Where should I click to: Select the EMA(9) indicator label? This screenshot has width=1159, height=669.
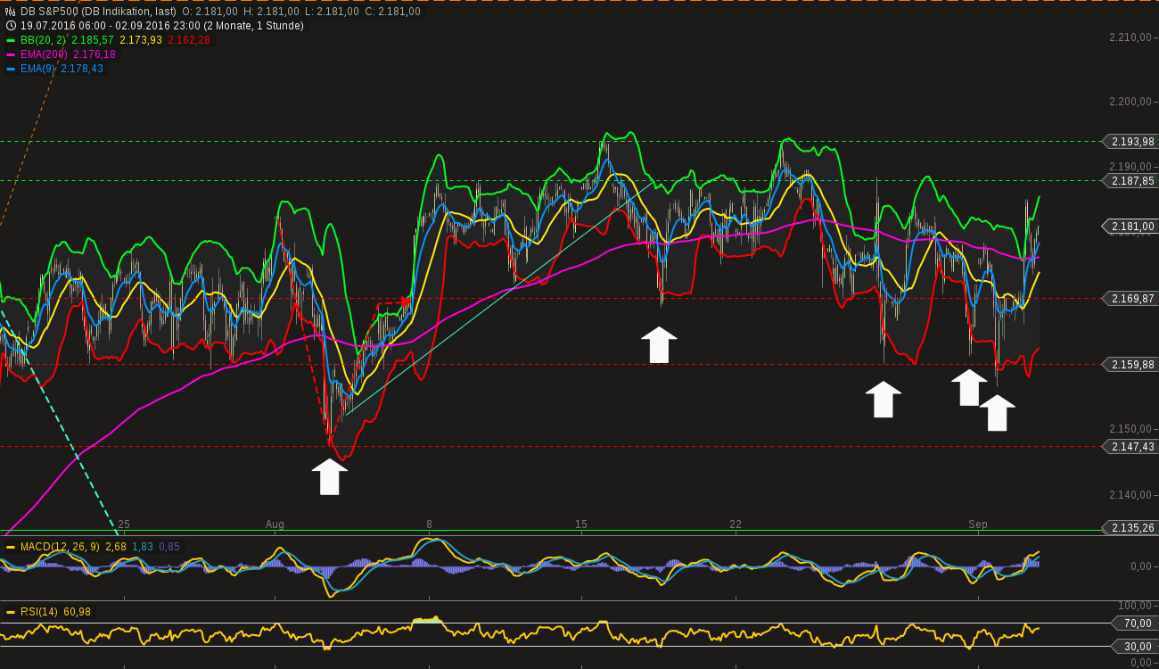37,69
